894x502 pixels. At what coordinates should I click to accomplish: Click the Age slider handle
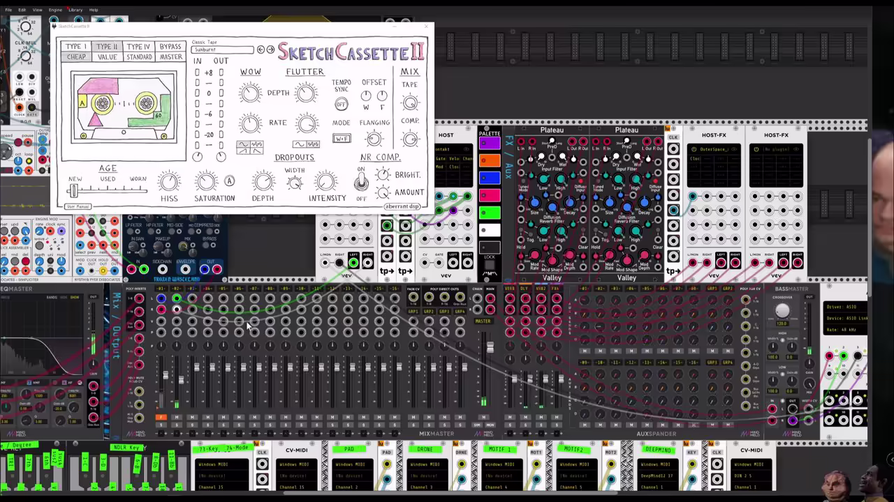[74, 190]
